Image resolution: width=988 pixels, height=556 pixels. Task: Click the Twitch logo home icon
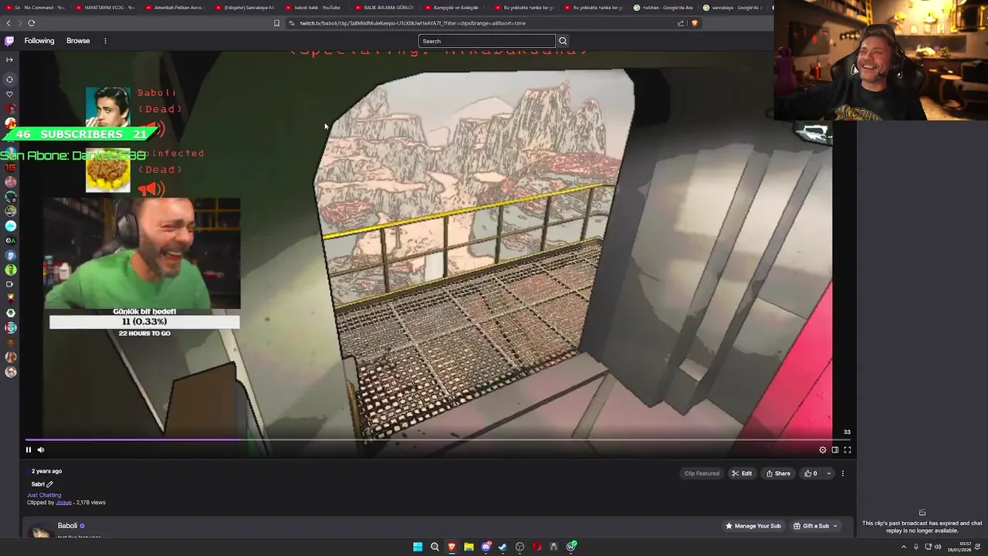pos(9,41)
